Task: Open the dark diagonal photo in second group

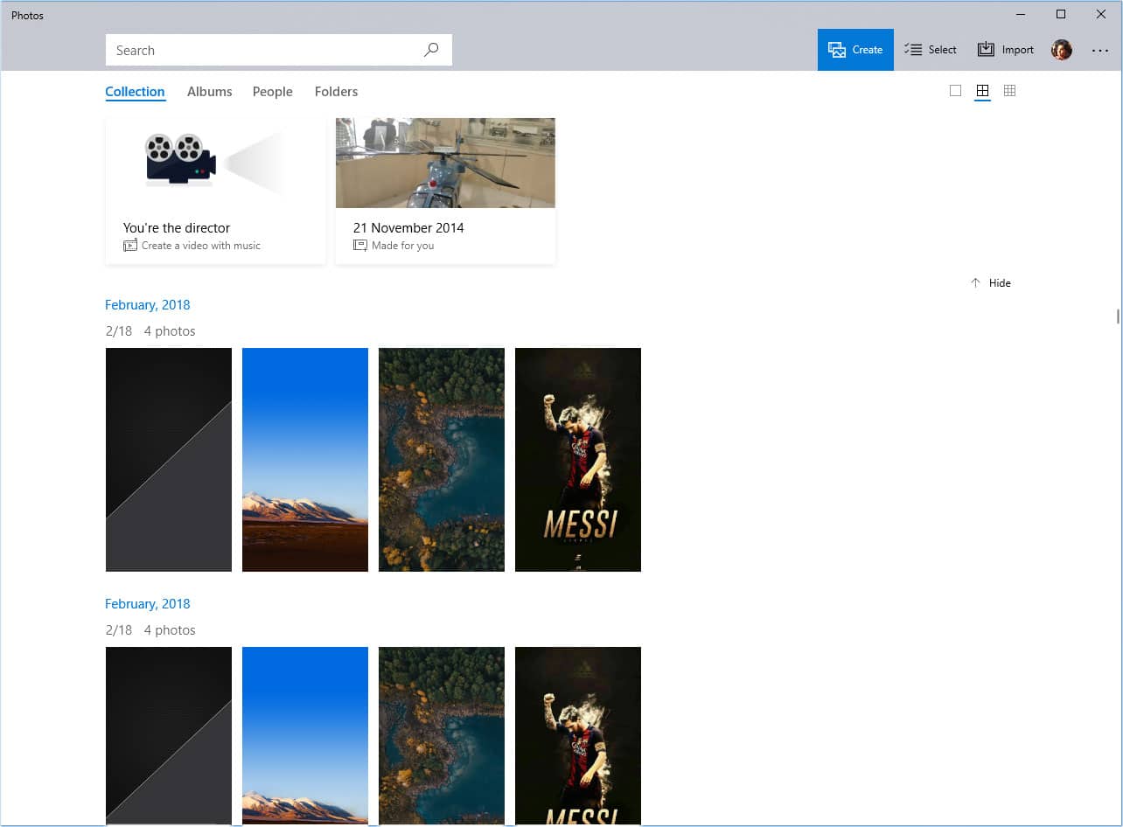Action: click(169, 736)
